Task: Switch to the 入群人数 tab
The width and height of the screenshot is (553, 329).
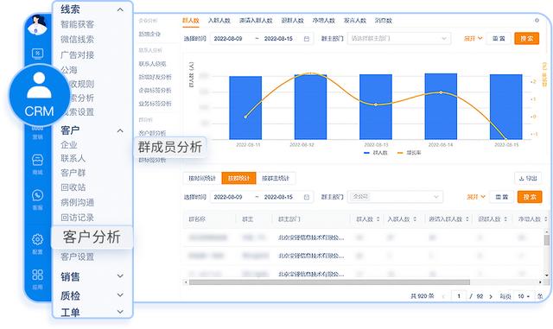Action: coord(219,21)
